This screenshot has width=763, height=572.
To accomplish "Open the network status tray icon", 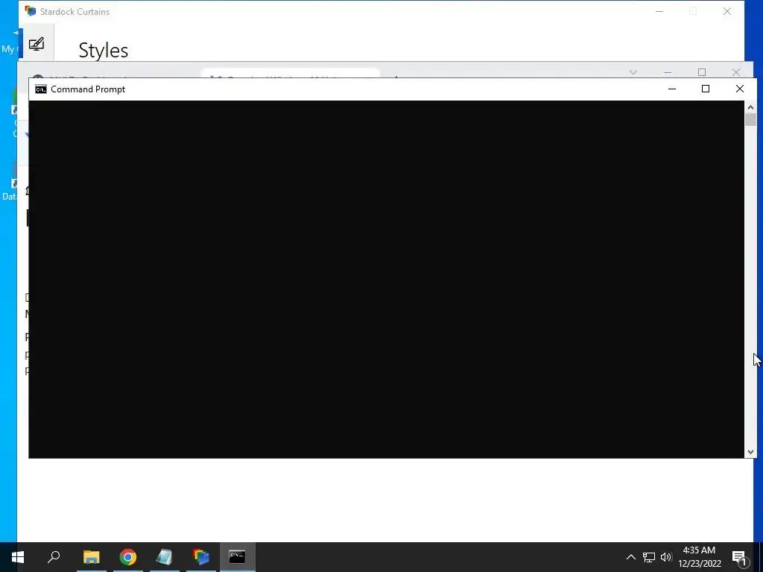I will (649, 557).
